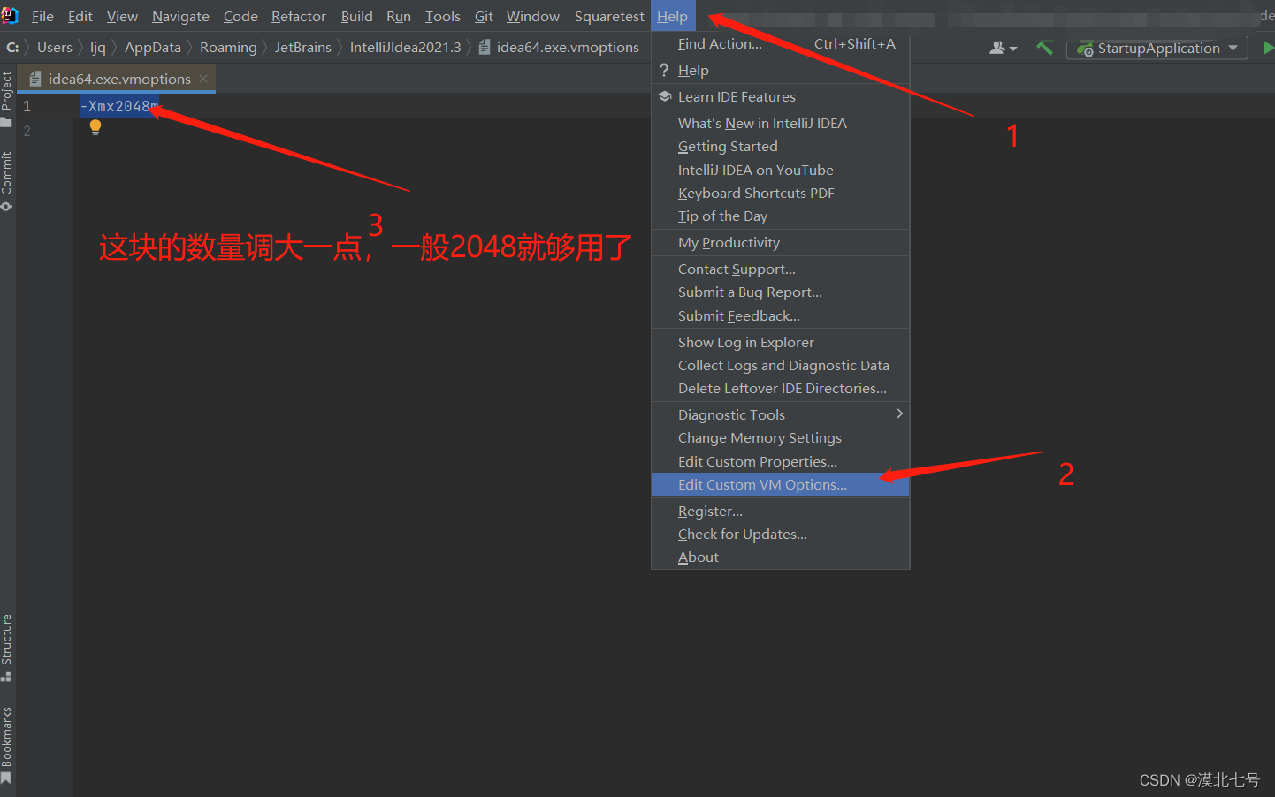This screenshot has width=1275, height=797.
Task: Open the Squaretest menu
Action: (609, 16)
